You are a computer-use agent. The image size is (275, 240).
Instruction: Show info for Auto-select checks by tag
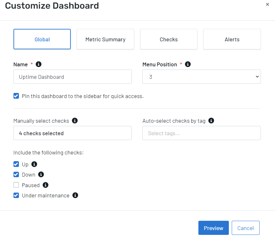coord(211,120)
